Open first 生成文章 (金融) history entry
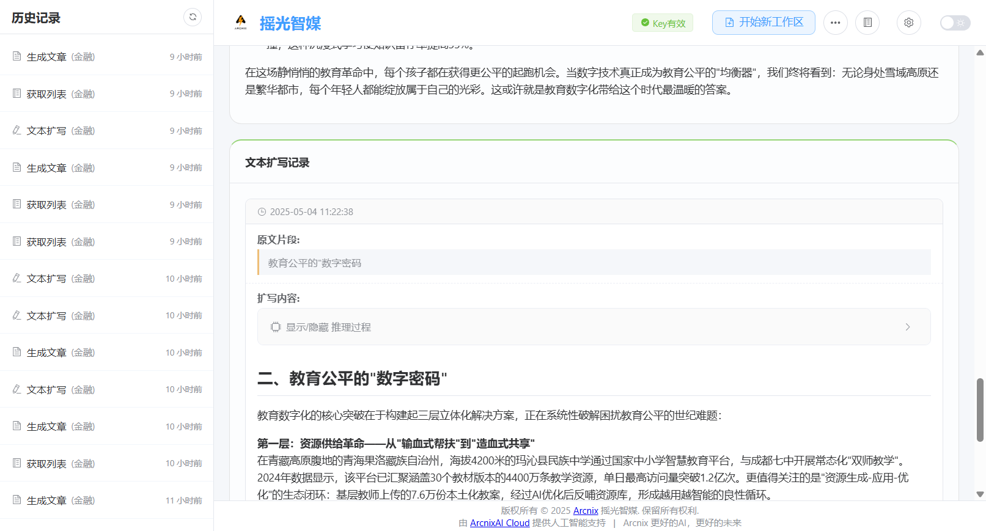Image resolution: width=986 pixels, height=531 pixels. (x=61, y=57)
